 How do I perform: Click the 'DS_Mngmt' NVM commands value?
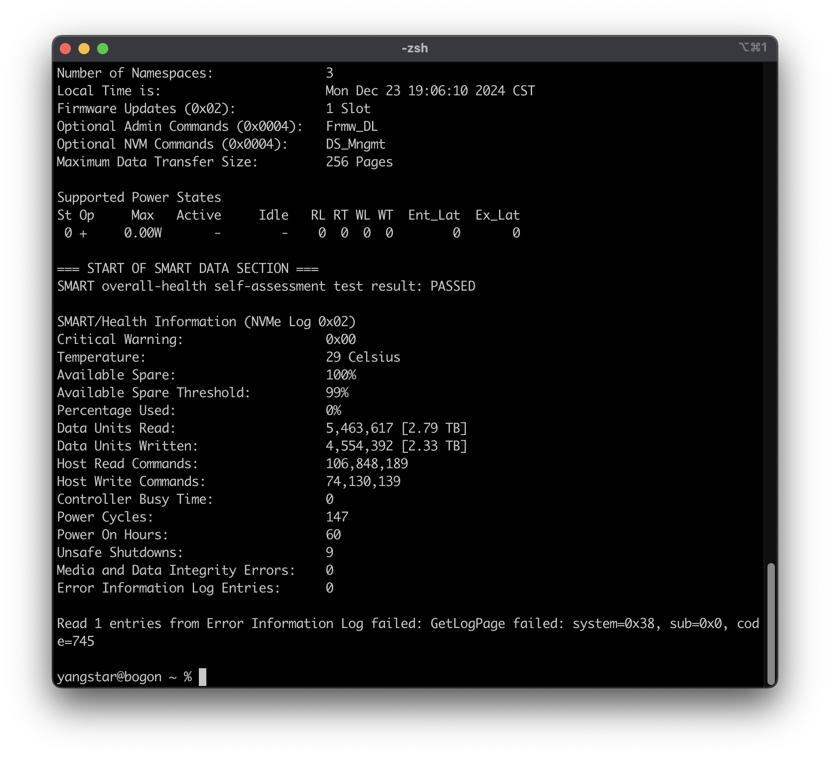[355, 144]
